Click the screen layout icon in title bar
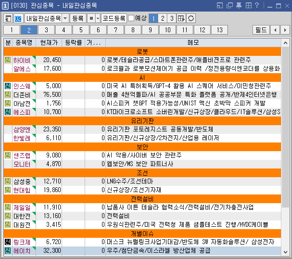Viewport: 292px width, 259px height. pos(220,5)
